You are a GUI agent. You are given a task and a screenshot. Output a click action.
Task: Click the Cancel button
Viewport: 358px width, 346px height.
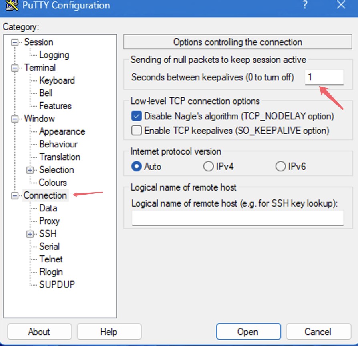tap(318, 332)
